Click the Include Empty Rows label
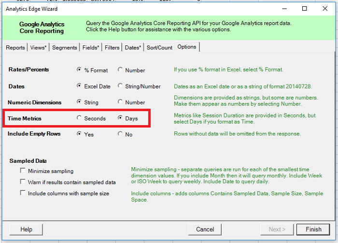 click(34, 134)
